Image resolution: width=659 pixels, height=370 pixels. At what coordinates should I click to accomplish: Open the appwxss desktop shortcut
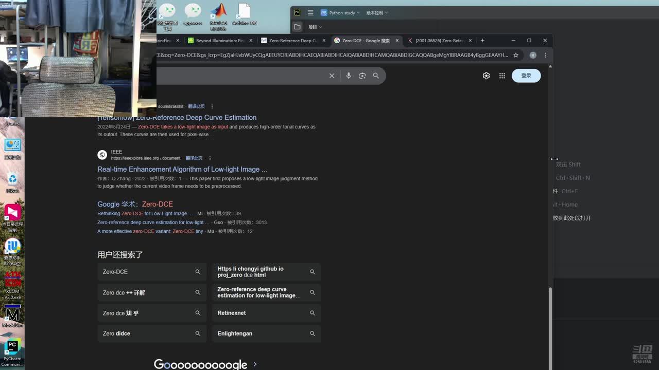pyautogui.click(x=193, y=14)
